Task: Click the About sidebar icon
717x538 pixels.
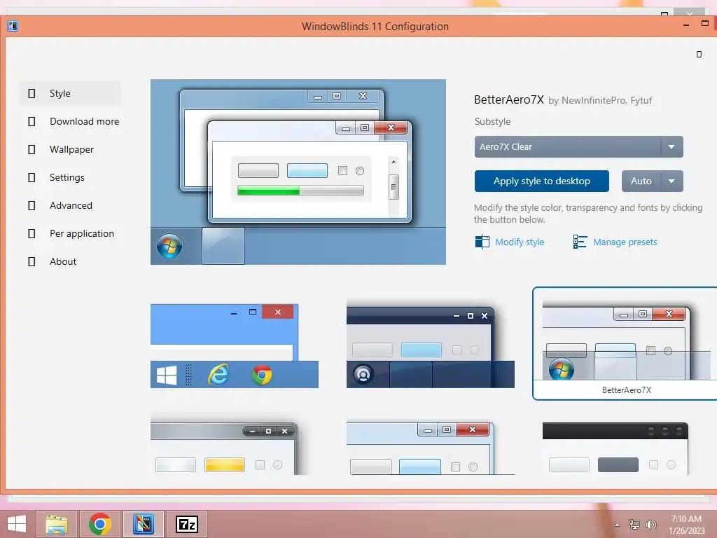Action: [32, 262]
